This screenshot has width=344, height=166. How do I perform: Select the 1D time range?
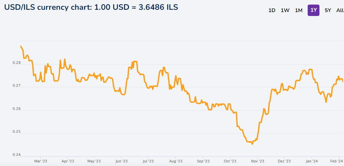click(272, 10)
